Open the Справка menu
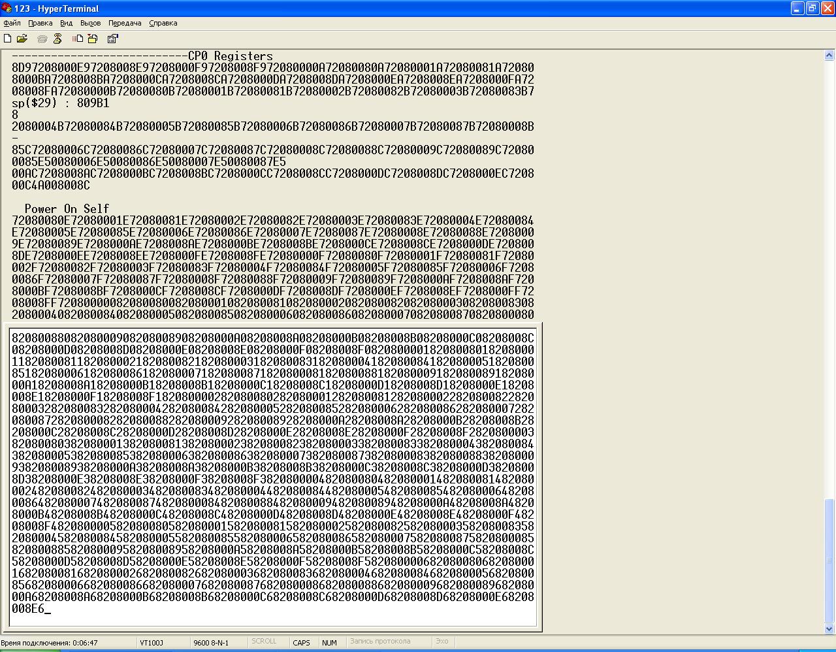This screenshot has width=836, height=652. pyautogui.click(x=163, y=23)
